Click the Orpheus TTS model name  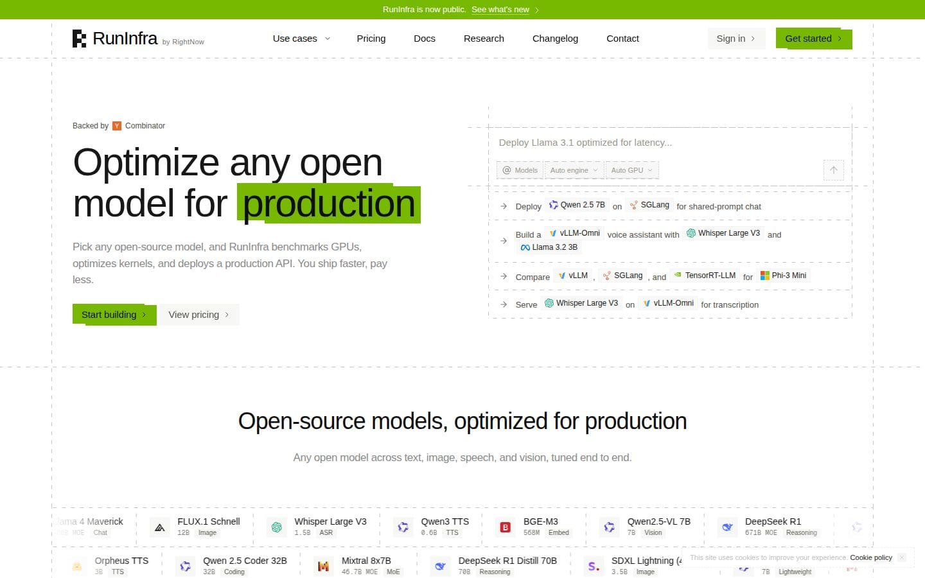(x=121, y=561)
